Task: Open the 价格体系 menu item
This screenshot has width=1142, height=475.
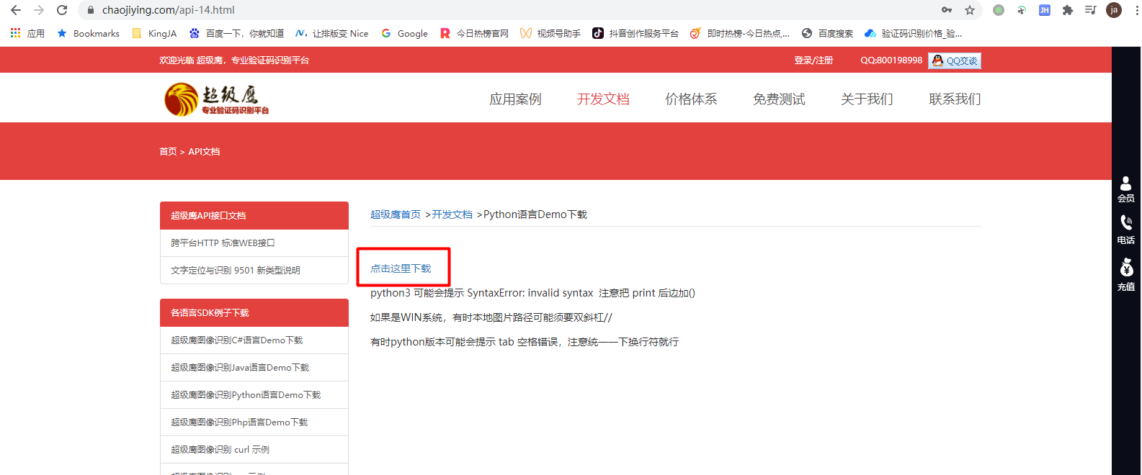Action: point(691,99)
